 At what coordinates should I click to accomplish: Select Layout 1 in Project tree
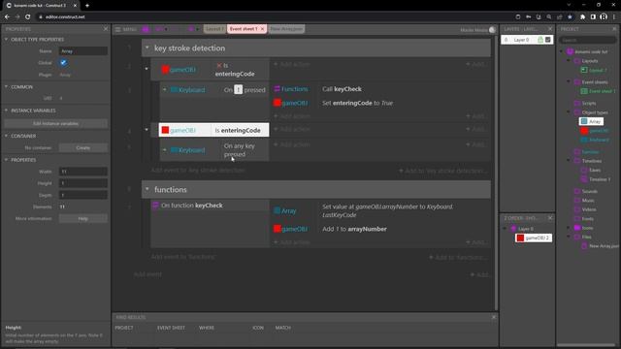[x=593, y=70]
